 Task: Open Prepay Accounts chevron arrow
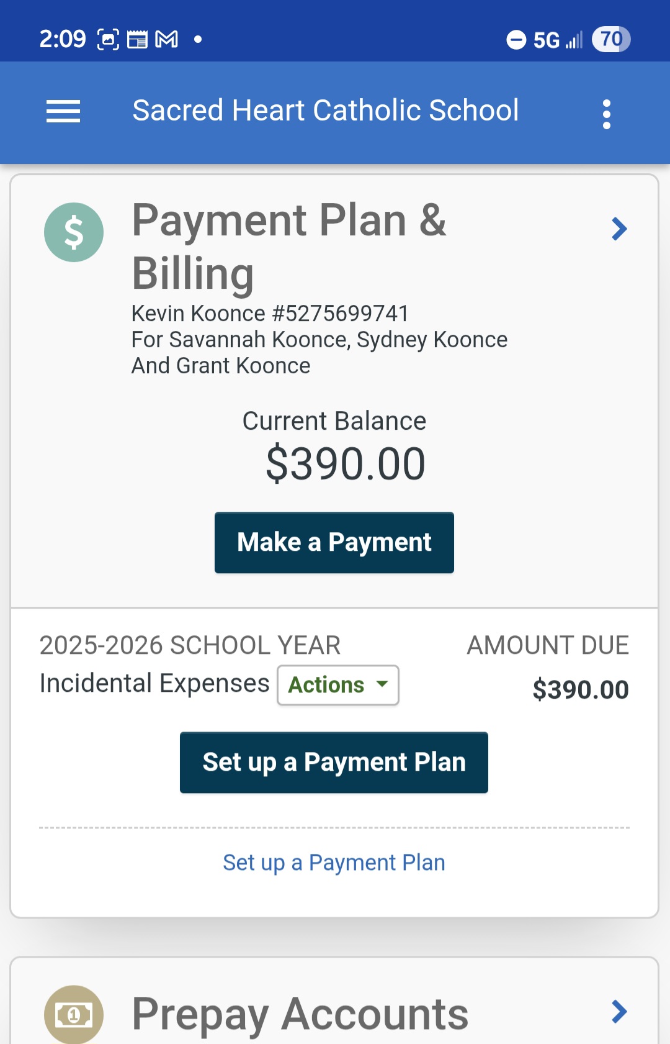[x=619, y=1012]
